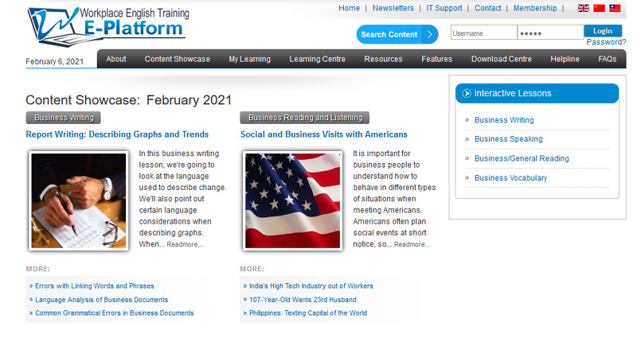This screenshot has width=637, height=338.
Task: Go to the Learning Centre menu
Action: [317, 59]
